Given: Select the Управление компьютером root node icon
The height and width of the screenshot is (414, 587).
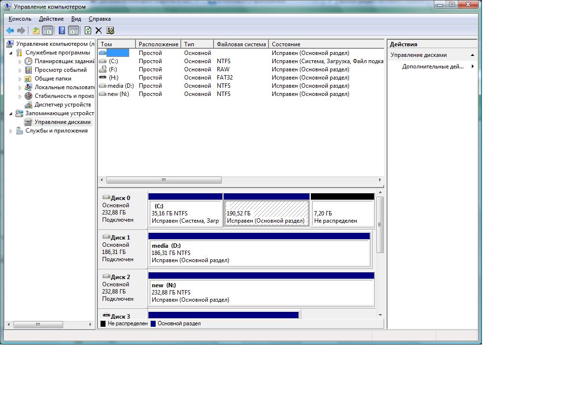Looking at the screenshot, I should pyautogui.click(x=11, y=44).
